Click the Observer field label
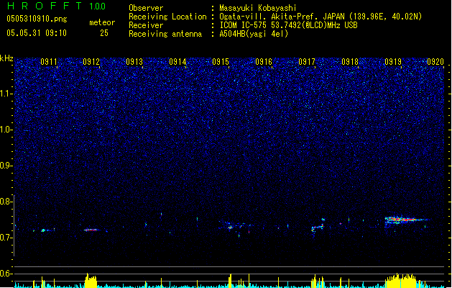 pos(146,8)
